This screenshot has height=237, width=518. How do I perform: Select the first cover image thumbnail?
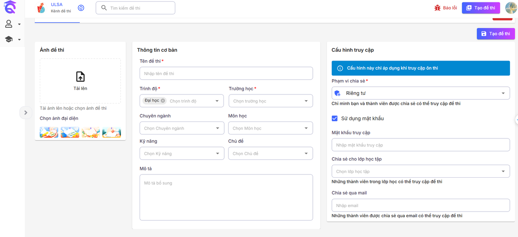coord(49,132)
